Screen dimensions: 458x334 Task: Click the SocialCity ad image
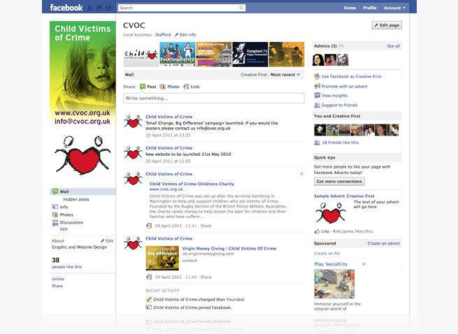click(x=334, y=284)
